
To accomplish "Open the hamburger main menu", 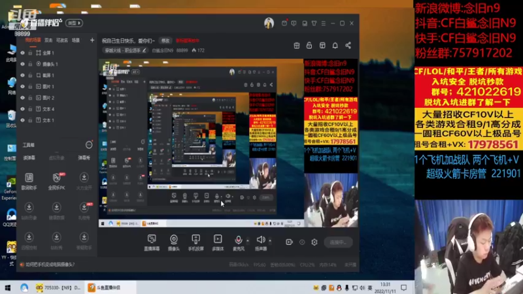I will (x=323, y=24).
